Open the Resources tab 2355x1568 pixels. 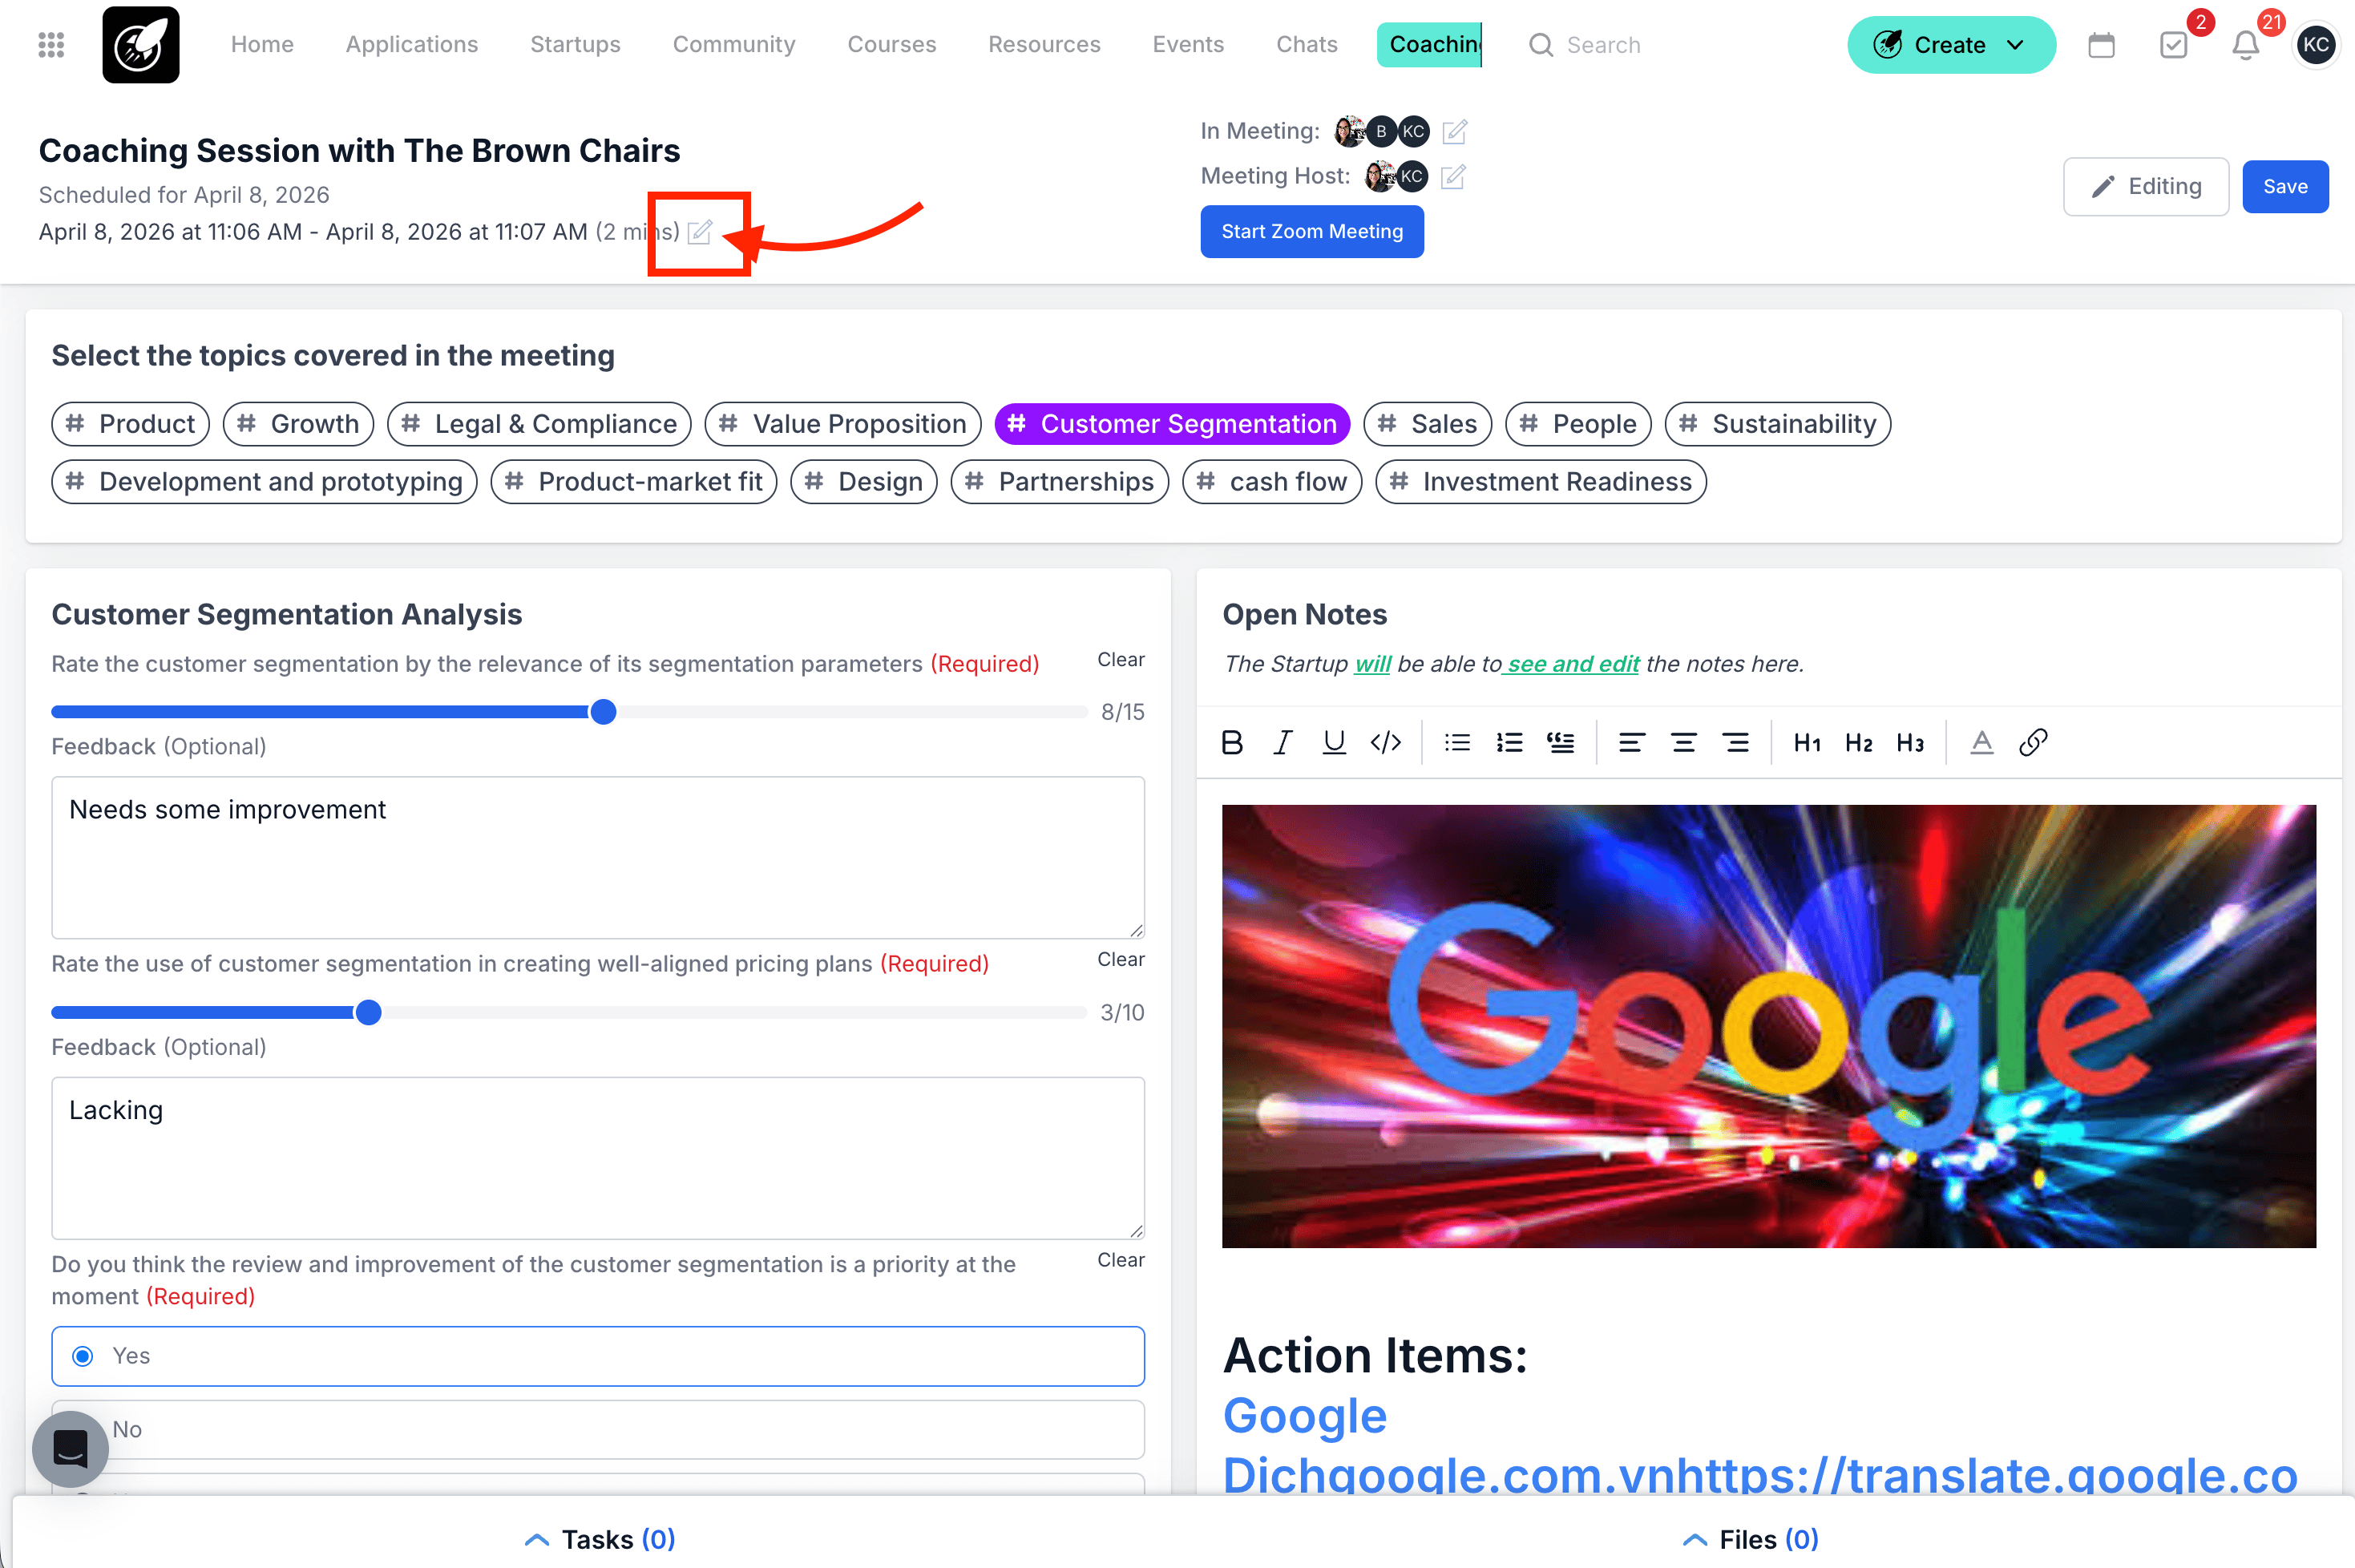pos(1044,45)
